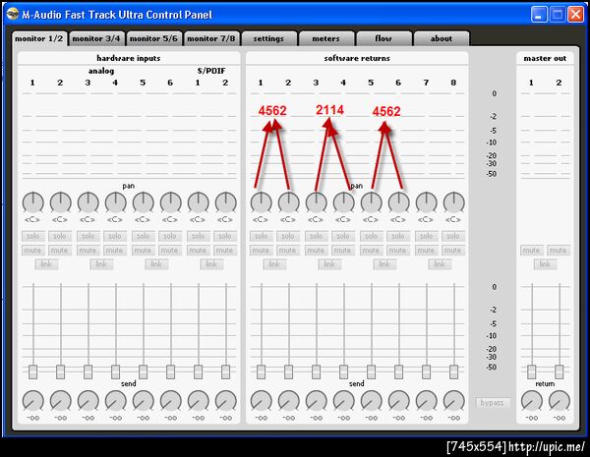The width and height of the screenshot is (590, 457).
Task: Click pan knob of software return 8
Action: (453, 202)
